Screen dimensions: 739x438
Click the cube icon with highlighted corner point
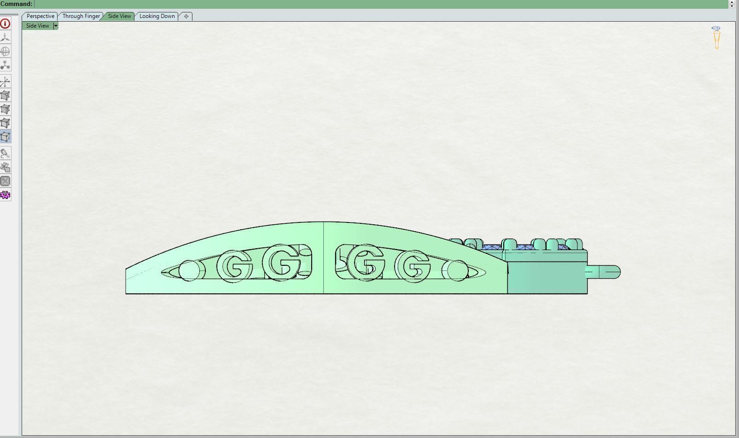tap(5, 95)
